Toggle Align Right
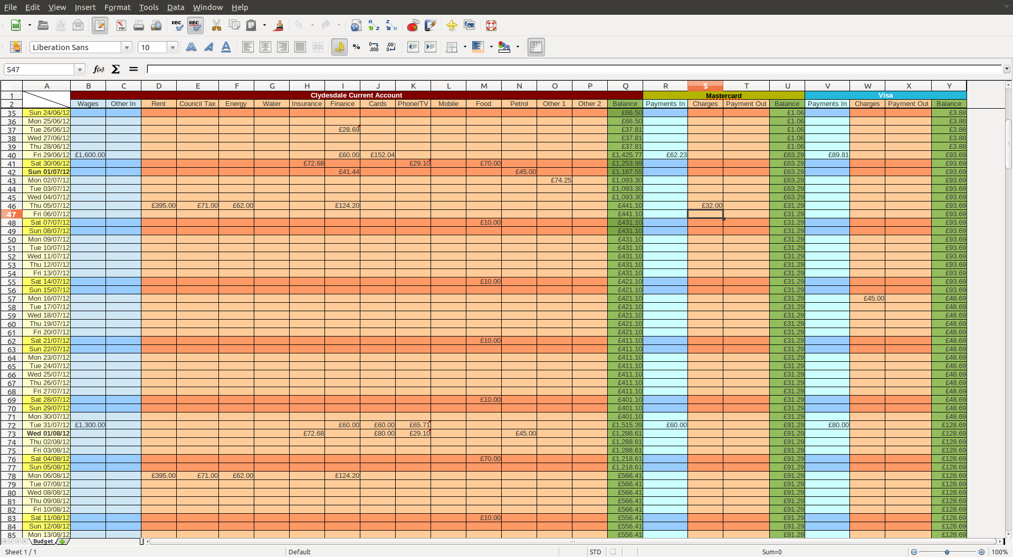The height and width of the screenshot is (557, 1013). coord(283,47)
